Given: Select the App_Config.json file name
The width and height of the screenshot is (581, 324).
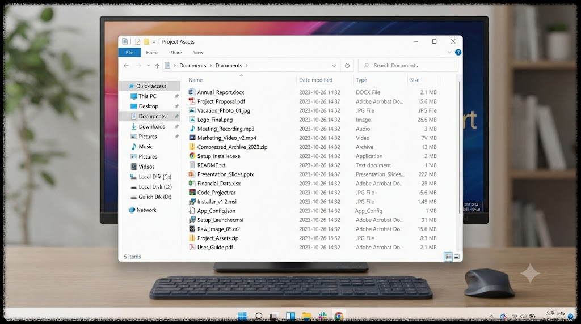Looking at the screenshot, I should coord(216,211).
